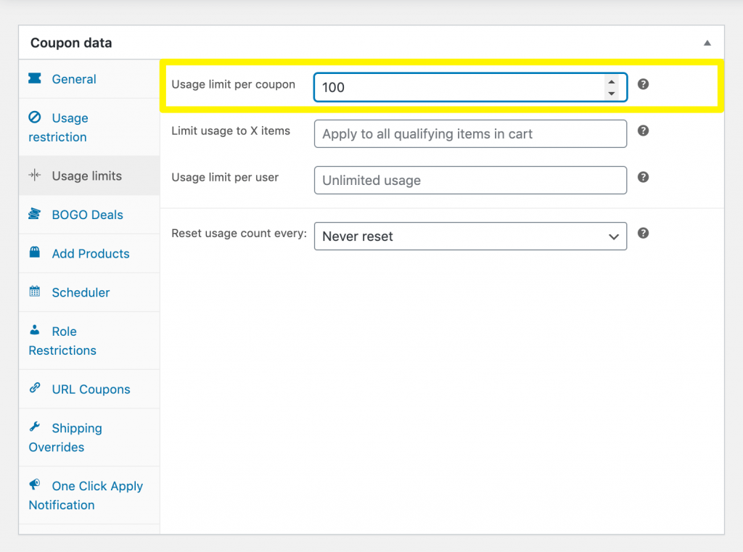Viewport: 743px width, 552px height.
Task: Open help tooltip for Usage limit per coupon
Action: click(x=643, y=84)
